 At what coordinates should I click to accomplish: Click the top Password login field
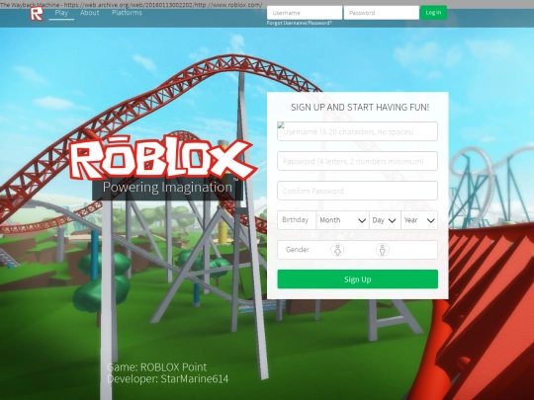pos(382,13)
